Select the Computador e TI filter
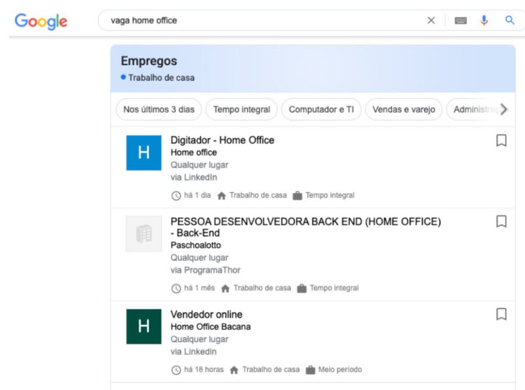Image resolution: width=525 pixels, height=390 pixels. 321,110
